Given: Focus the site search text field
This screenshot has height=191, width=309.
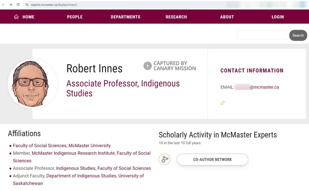Looking at the screenshot, I should tap(262, 35).
